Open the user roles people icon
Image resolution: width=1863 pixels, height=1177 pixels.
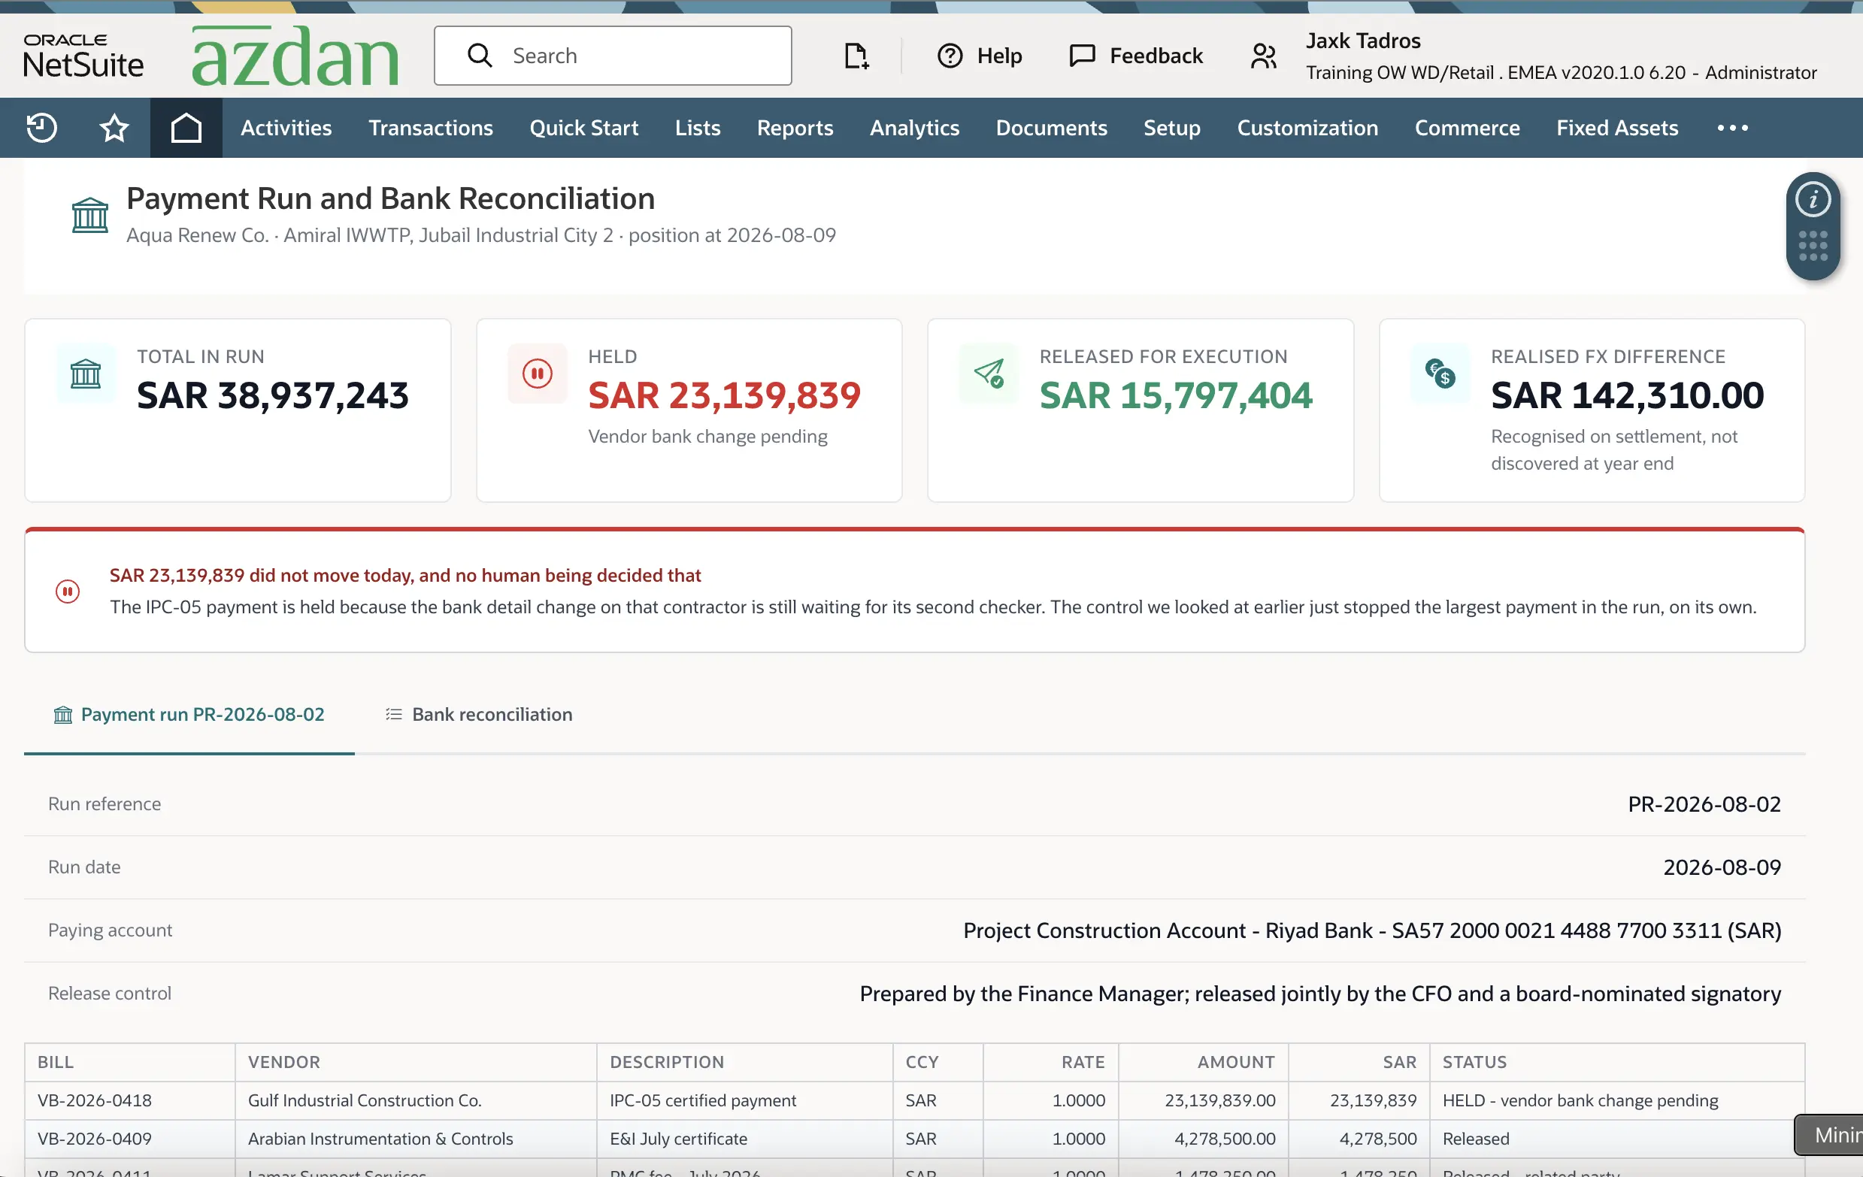(1263, 56)
